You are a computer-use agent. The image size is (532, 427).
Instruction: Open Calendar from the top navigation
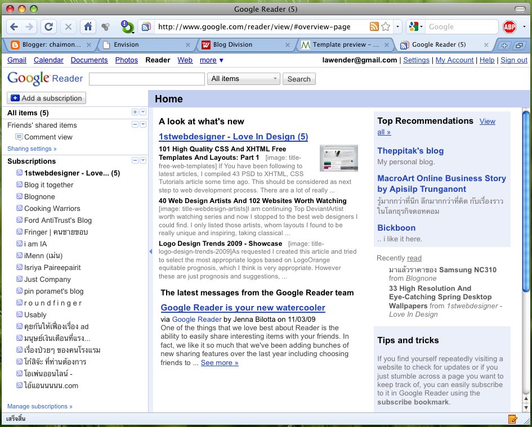point(48,60)
